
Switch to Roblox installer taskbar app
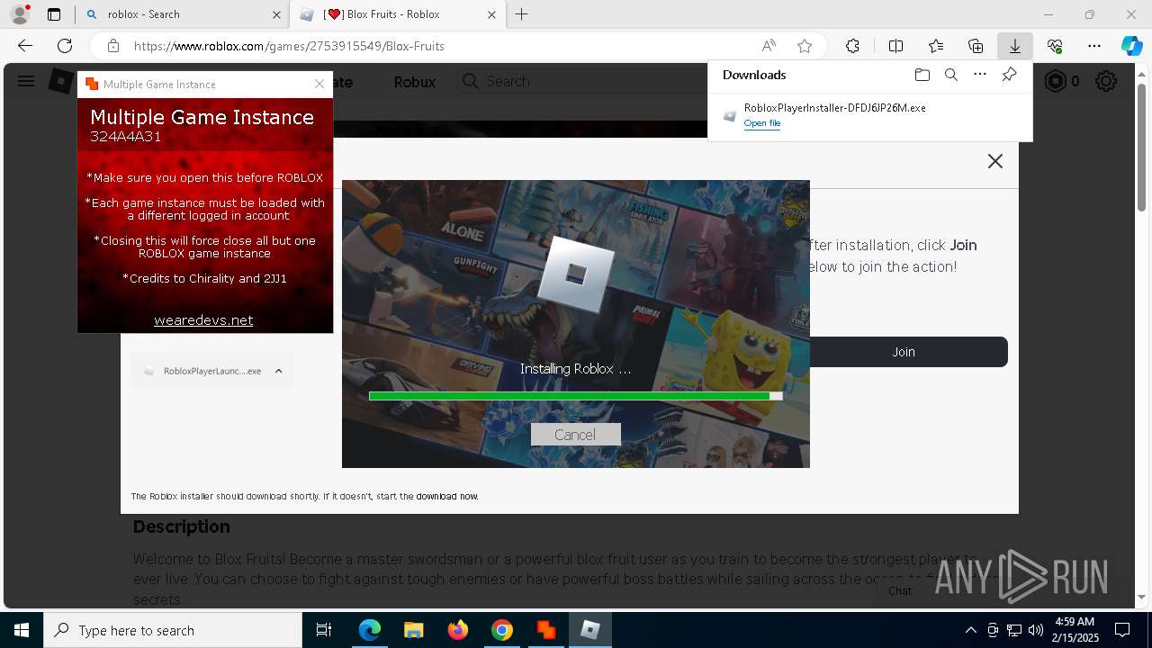click(589, 630)
